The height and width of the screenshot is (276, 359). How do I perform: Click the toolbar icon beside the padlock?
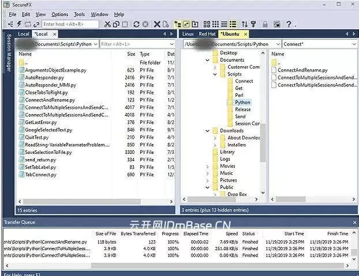point(277,24)
